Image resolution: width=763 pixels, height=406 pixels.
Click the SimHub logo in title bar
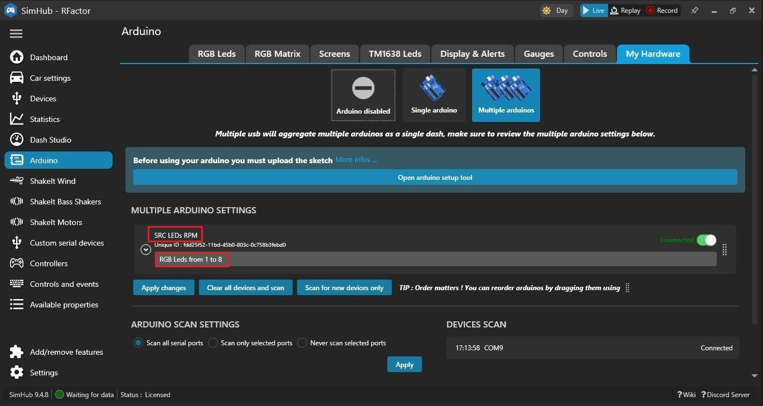pyautogui.click(x=11, y=11)
